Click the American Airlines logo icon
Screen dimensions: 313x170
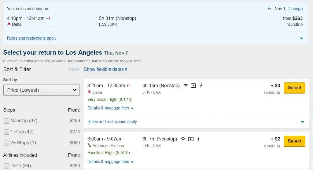pos(89,145)
